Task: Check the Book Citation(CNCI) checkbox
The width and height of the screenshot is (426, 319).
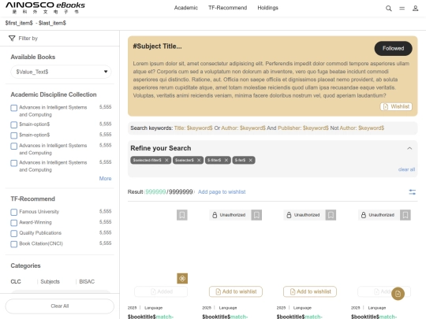Action: point(14,244)
